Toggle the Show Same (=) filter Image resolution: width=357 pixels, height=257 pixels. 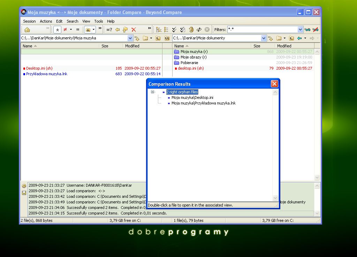(78, 30)
